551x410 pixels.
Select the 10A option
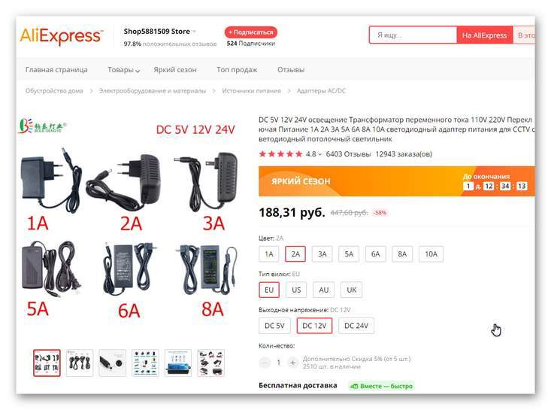pos(431,254)
